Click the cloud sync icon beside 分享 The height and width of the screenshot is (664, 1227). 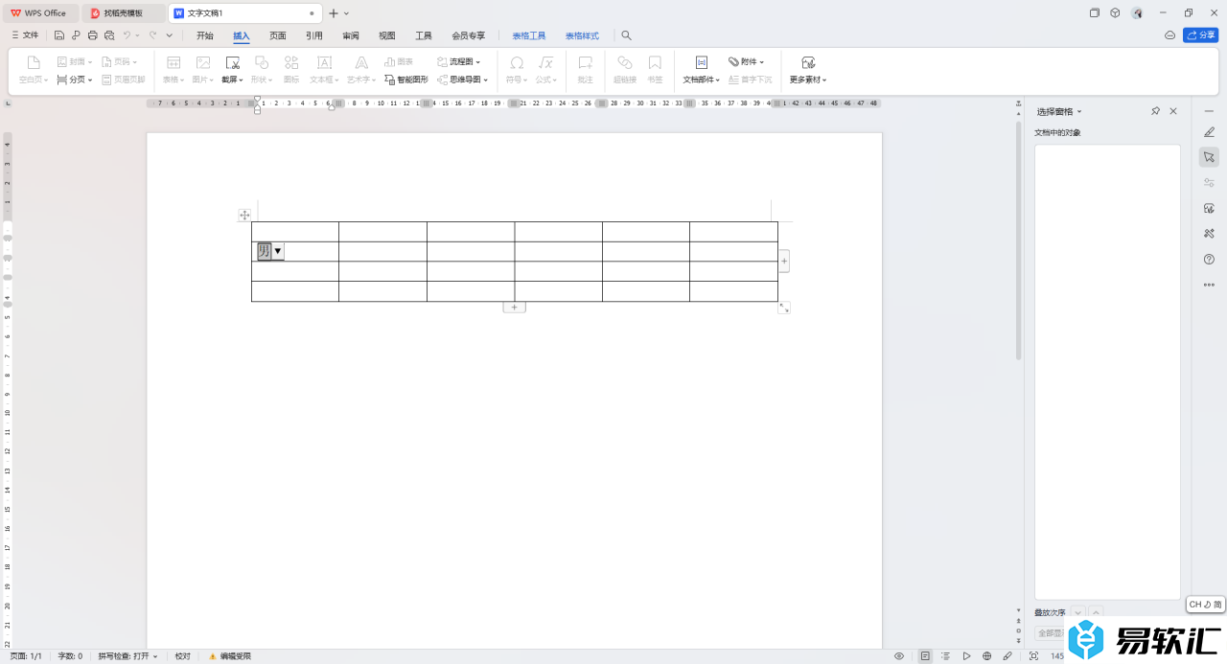tap(1169, 35)
